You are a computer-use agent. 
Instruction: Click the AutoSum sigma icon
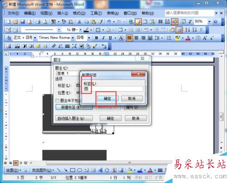(201, 30)
